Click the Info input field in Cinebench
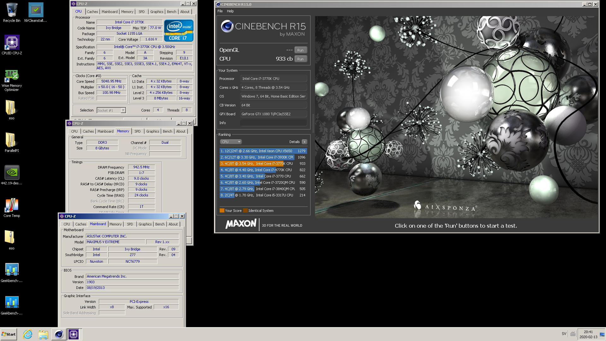 [274, 123]
